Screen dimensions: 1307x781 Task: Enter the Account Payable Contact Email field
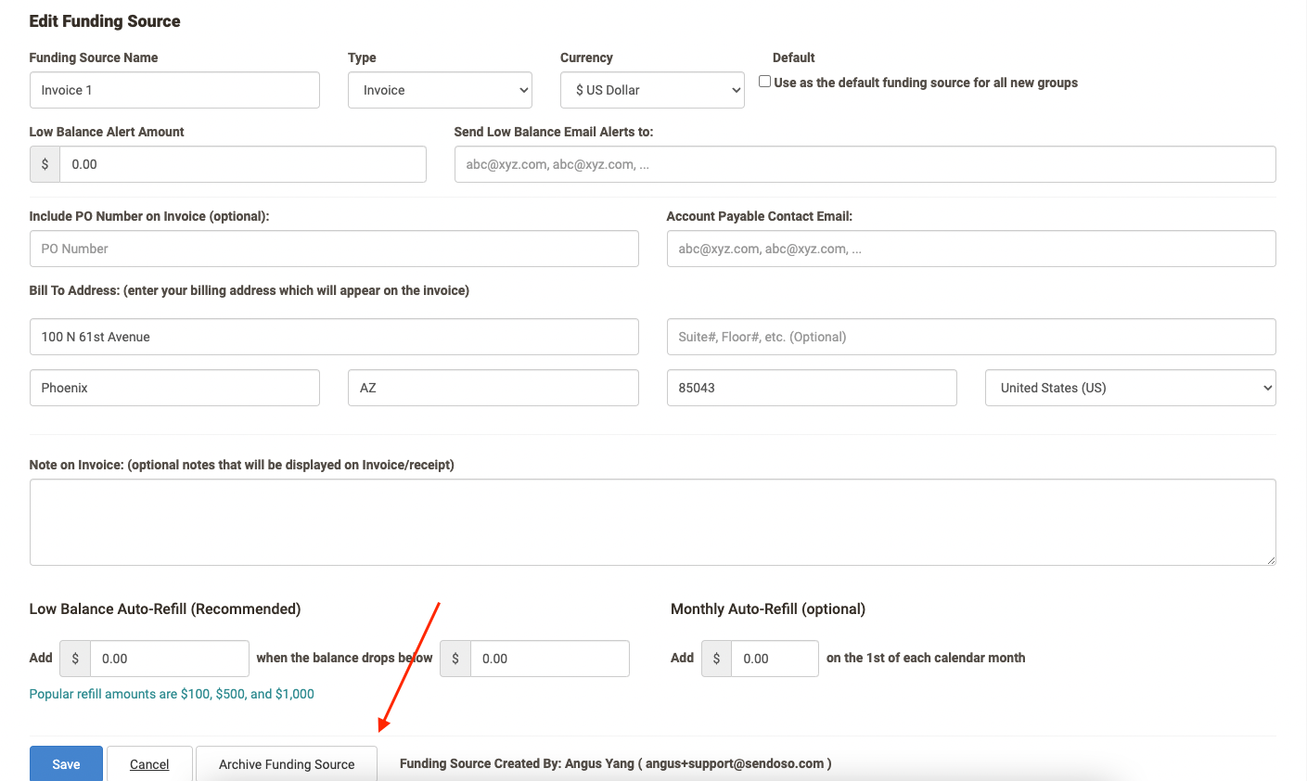pos(970,249)
